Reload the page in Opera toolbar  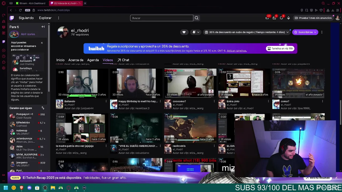click(x=20, y=10)
